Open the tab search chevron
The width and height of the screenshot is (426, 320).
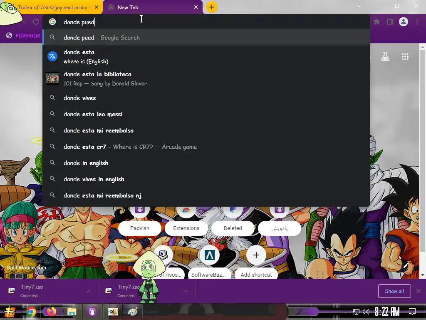point(359,6)
